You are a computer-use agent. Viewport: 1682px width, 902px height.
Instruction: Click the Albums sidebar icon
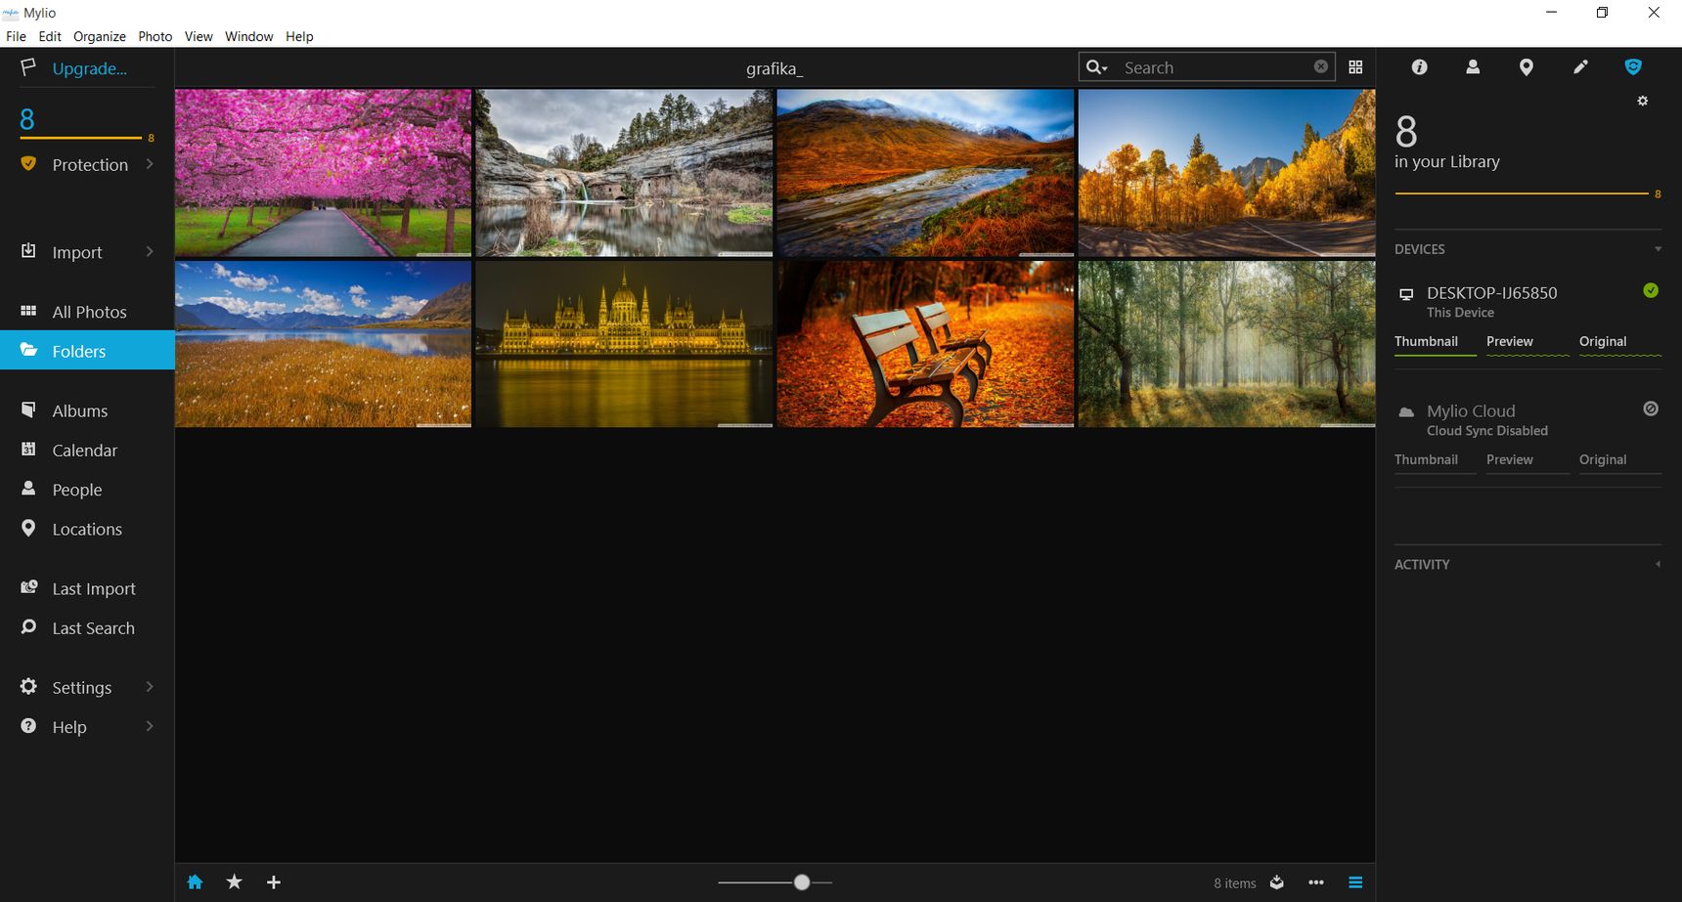pyautogui.click(x=28, y=409)
